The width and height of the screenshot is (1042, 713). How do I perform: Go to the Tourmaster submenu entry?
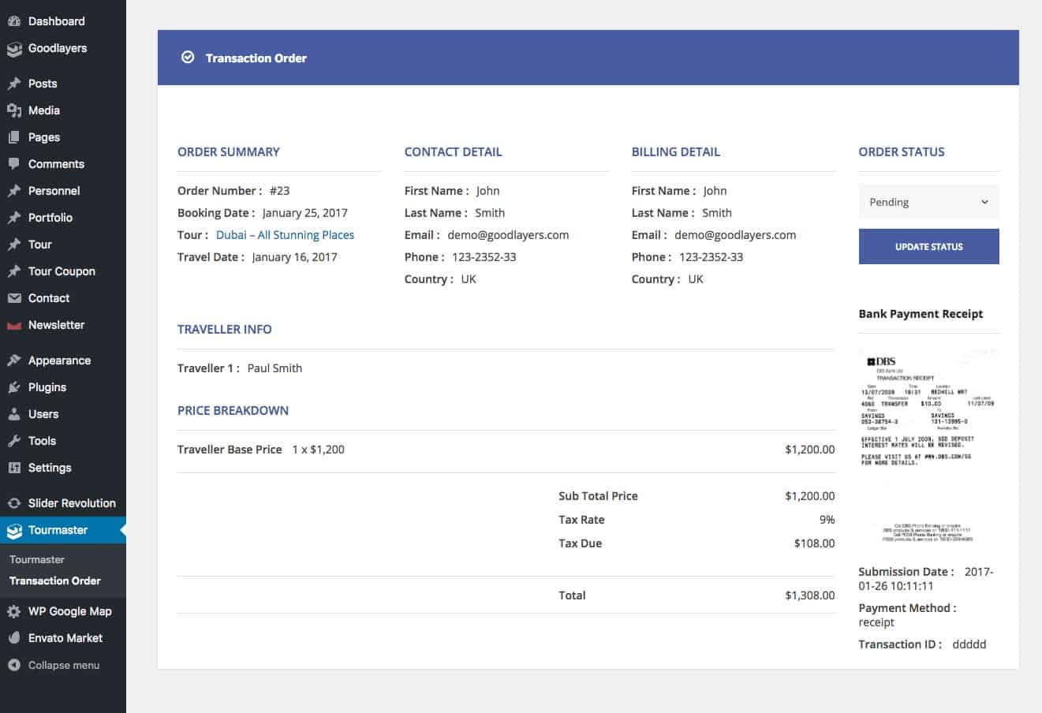[x=37, y=559]
